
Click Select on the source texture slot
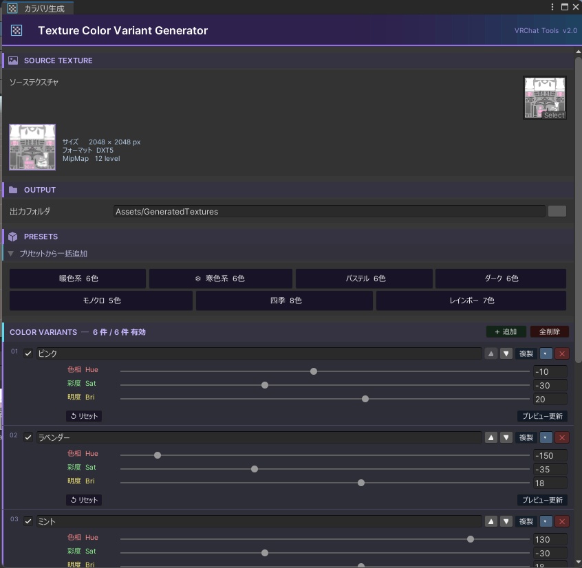[x=554, y=115]
